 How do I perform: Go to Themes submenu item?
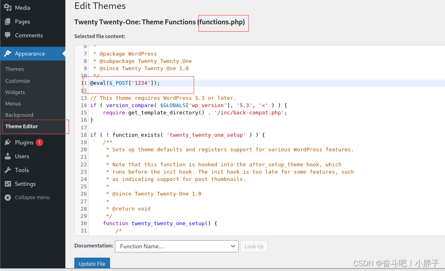[x=15, y=69]
